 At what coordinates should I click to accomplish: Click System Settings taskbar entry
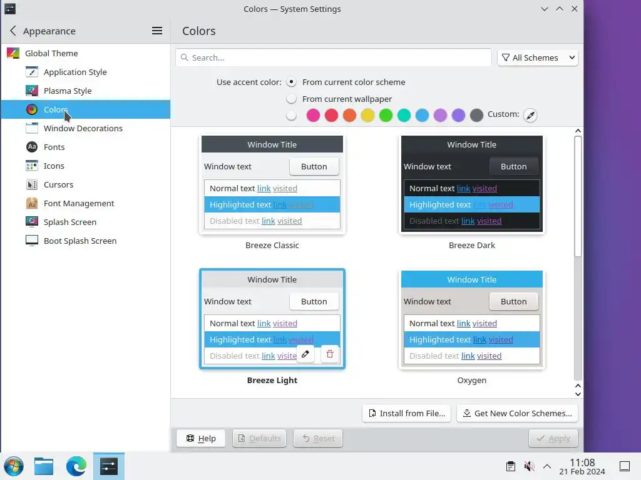point(109,466)
